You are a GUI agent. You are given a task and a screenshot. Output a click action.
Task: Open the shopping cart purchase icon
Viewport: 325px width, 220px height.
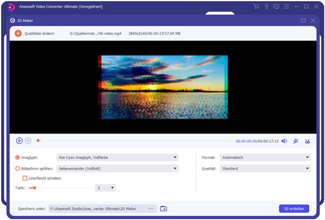coord(256,6)
